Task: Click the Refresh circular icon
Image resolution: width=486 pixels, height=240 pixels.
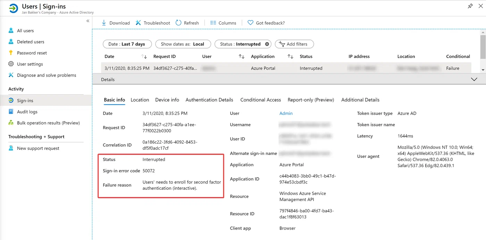Action: [x=178, y=23]
